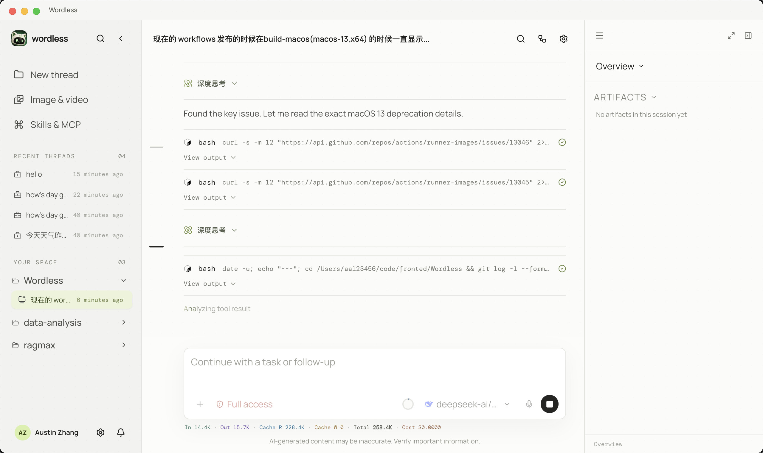The width and height of the screenshot is (763, 453).
Task: Click the RECENT THREADS header
Action: 44,156
